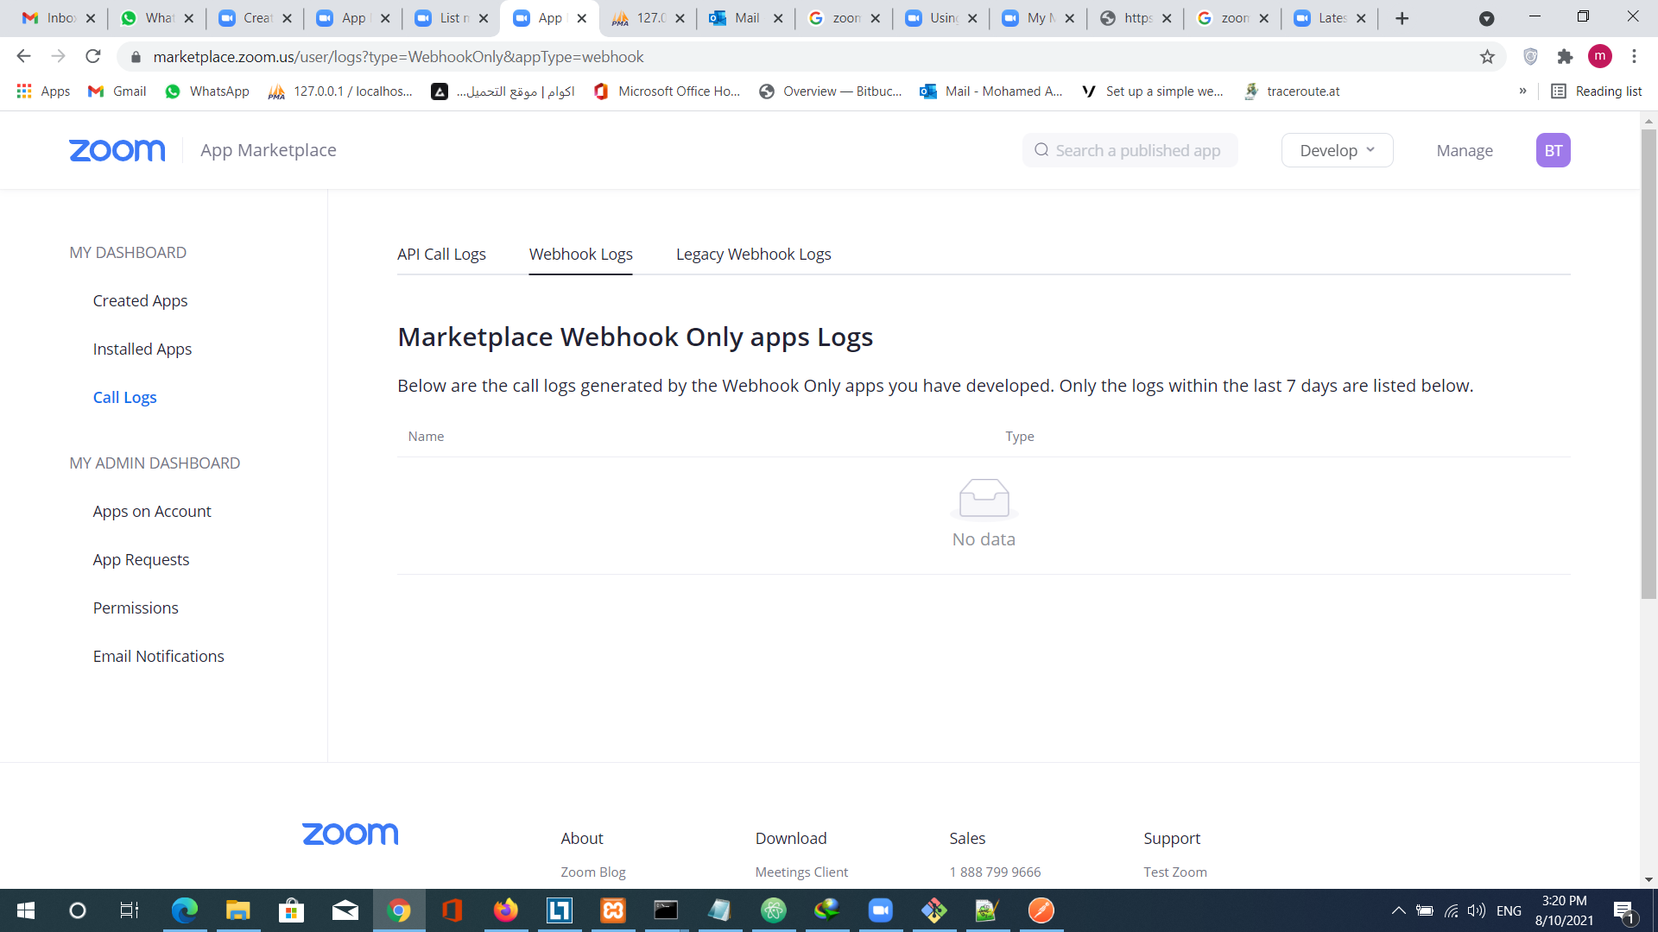Open a new browser tab

pos(1402,18)
